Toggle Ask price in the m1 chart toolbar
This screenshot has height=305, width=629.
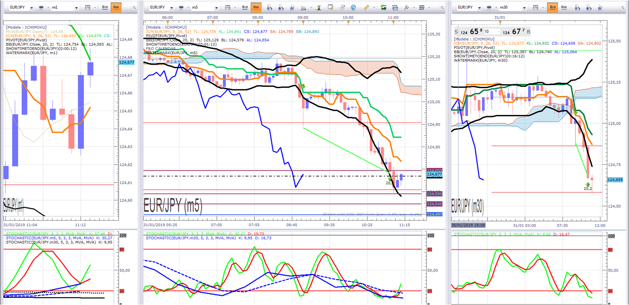[x=116, y=8]
